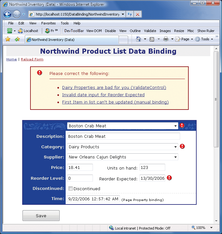The width and height of the screenshot is (222, 234).
Task: Click 'Invalid date input for Reorder Expected' link
Action: pos(103,95)
